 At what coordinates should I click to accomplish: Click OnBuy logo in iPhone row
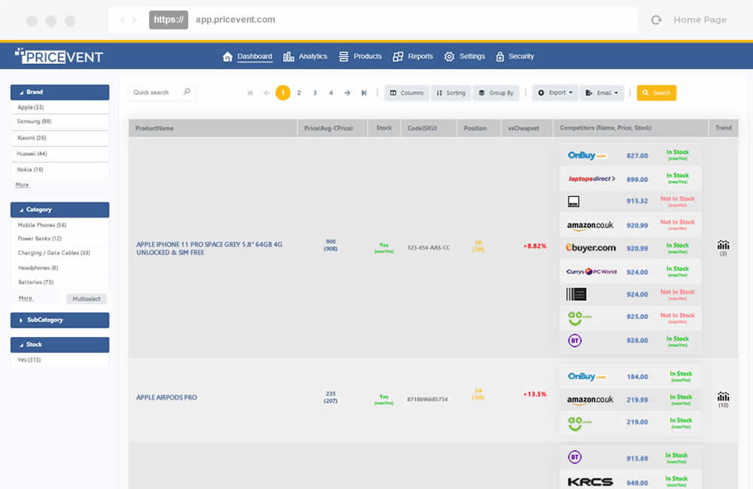coord(587,156)
